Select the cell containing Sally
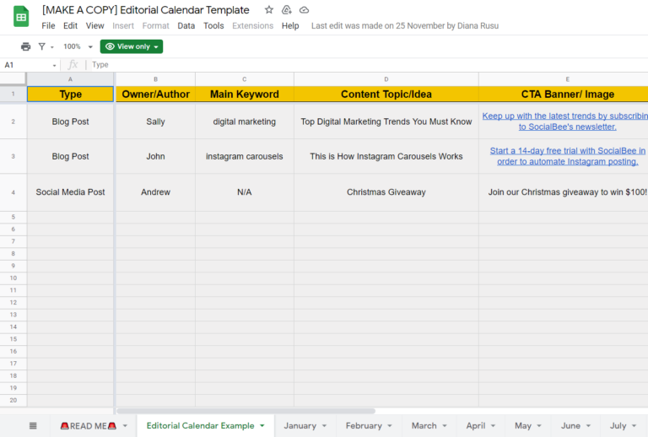The height and width of the screenshot is (437, 648). [x=155, y=121]
